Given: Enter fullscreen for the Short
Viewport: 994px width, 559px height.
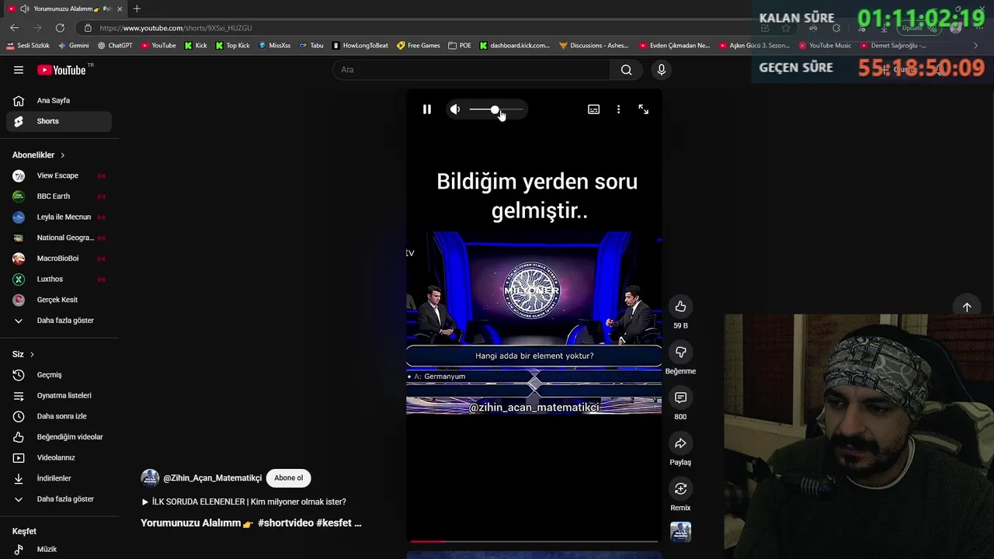Looking at the screenshot, I should tap(643, 109).
